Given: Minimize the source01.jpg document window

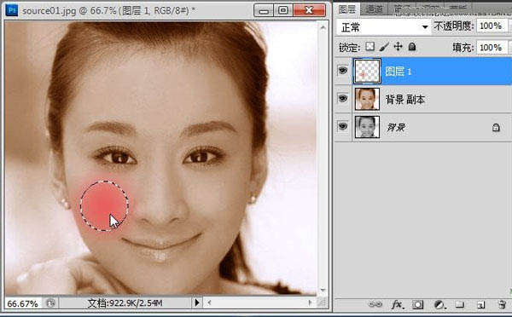Looking at the screenshot, I should (x=264, y=10).
